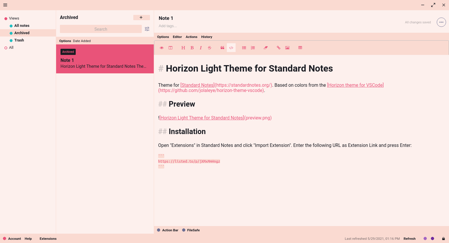Open the hamburger menu icon
This screenshot has width=449, height=243.
click(5, 5)
